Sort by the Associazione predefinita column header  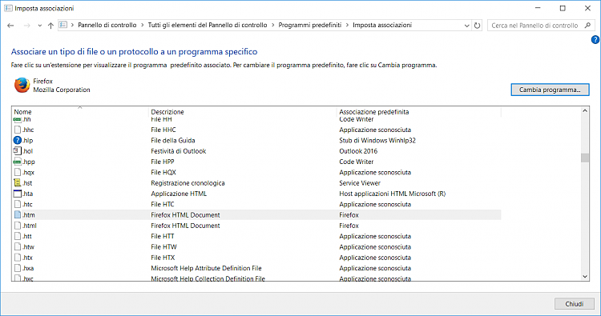point(418,112)
